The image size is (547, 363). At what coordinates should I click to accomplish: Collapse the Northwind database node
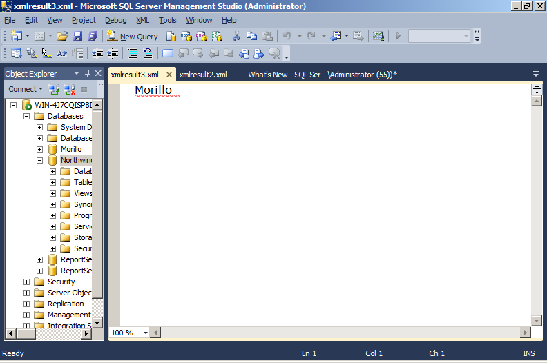pyautogui.click(x=40, y=160)
